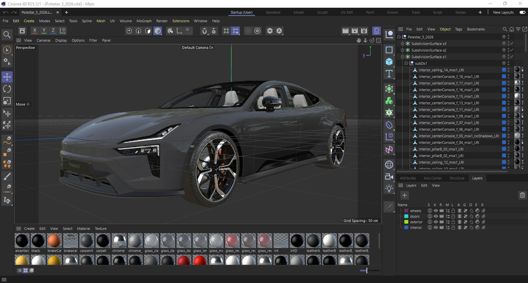Open the search commander magnifier icon
Image resolution: width=528 pixels, height=283 pixels.
(x=7, y=35)
